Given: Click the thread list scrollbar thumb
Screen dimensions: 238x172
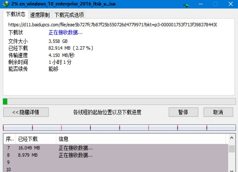Looking at the screenshot, I should click(232, 149).
